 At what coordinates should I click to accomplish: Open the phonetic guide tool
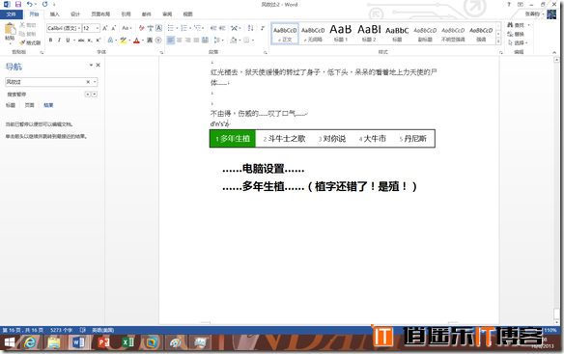pos(150,28)
